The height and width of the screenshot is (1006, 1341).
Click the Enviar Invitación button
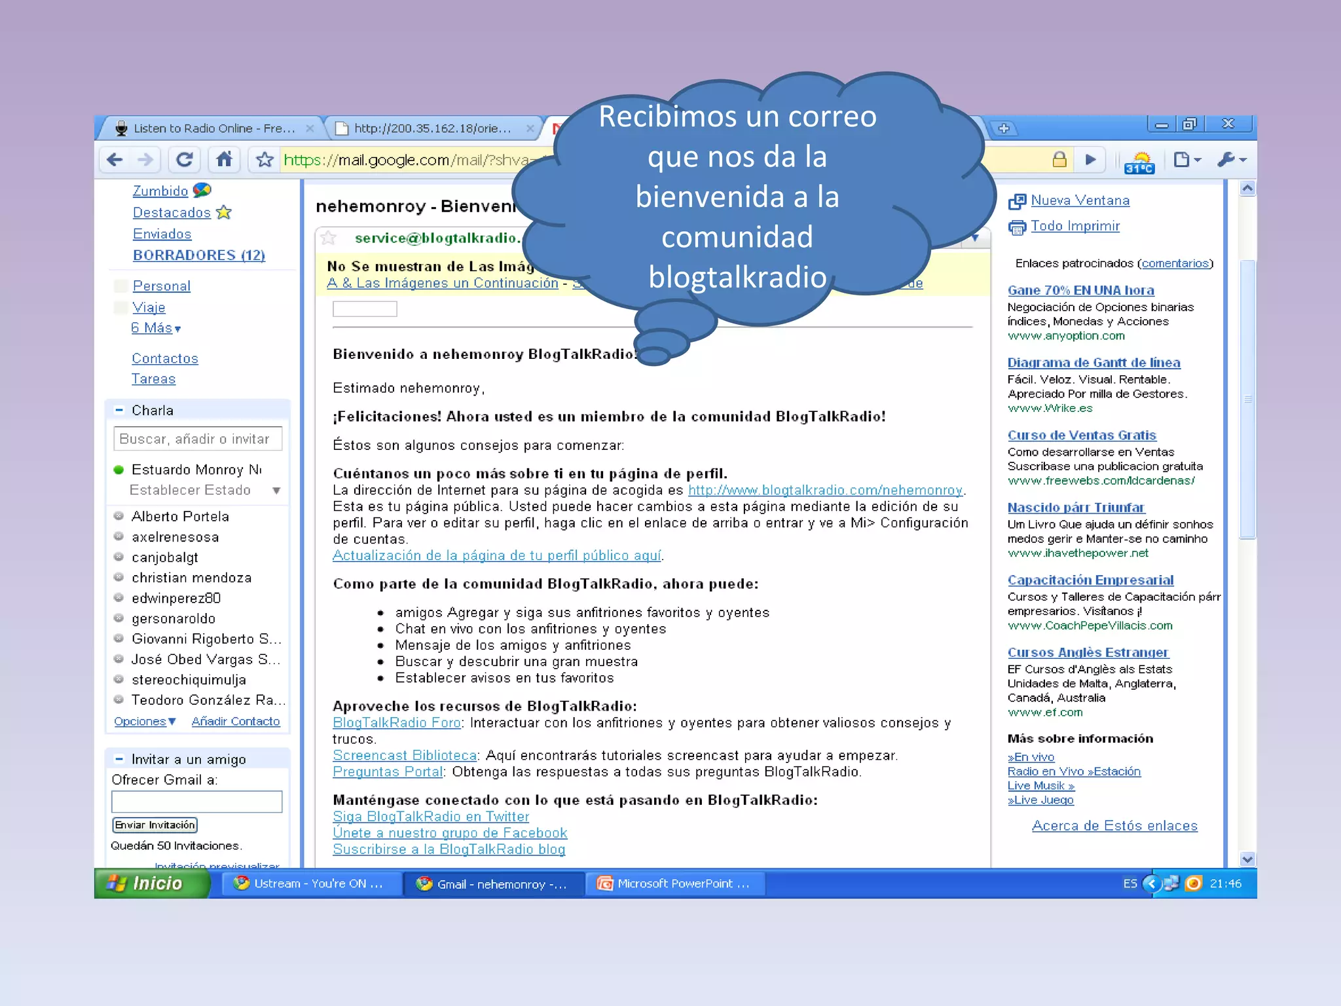[x=155, y=825]
